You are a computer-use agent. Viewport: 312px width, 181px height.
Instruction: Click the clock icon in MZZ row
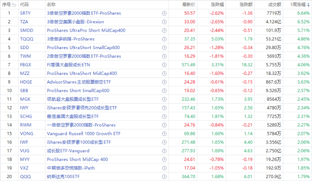(x=164, y=74)
